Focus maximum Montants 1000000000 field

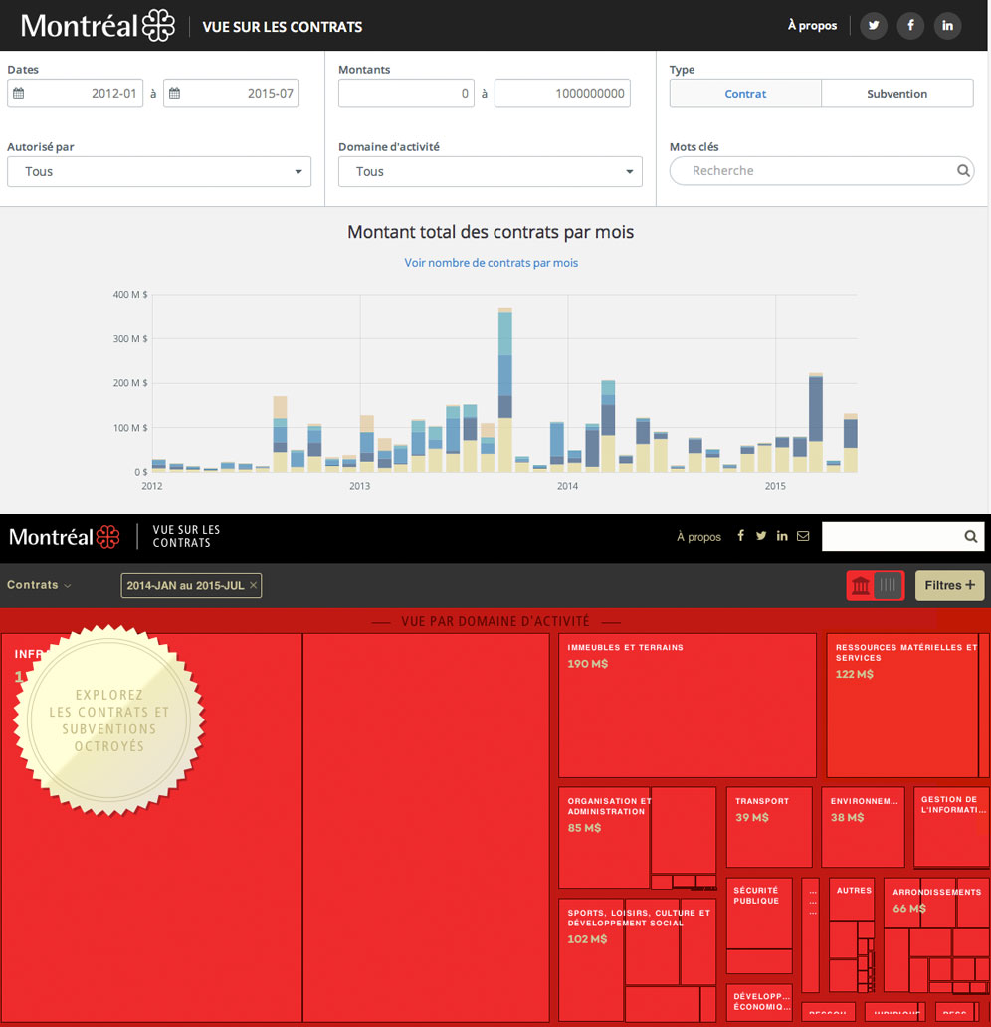tap(562, 93)
